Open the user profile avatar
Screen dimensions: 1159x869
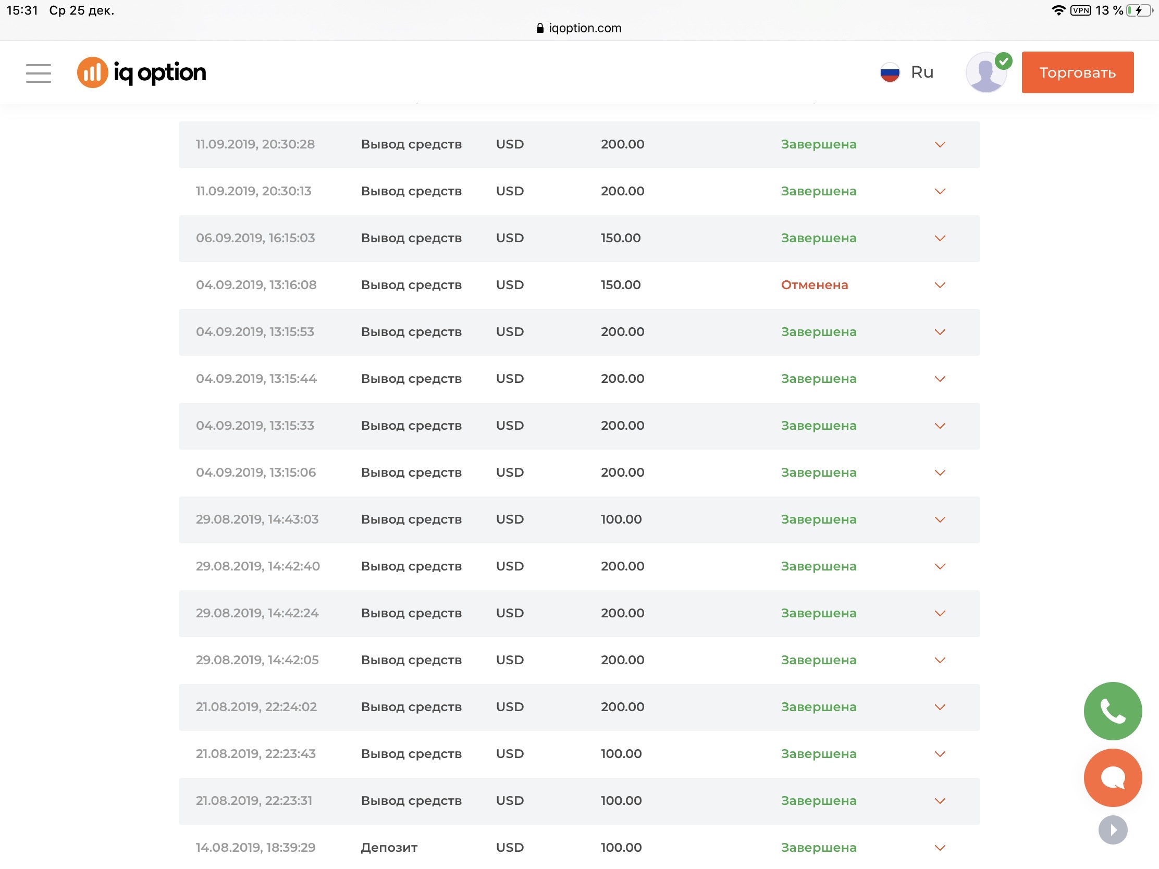[x=985, y=73]
